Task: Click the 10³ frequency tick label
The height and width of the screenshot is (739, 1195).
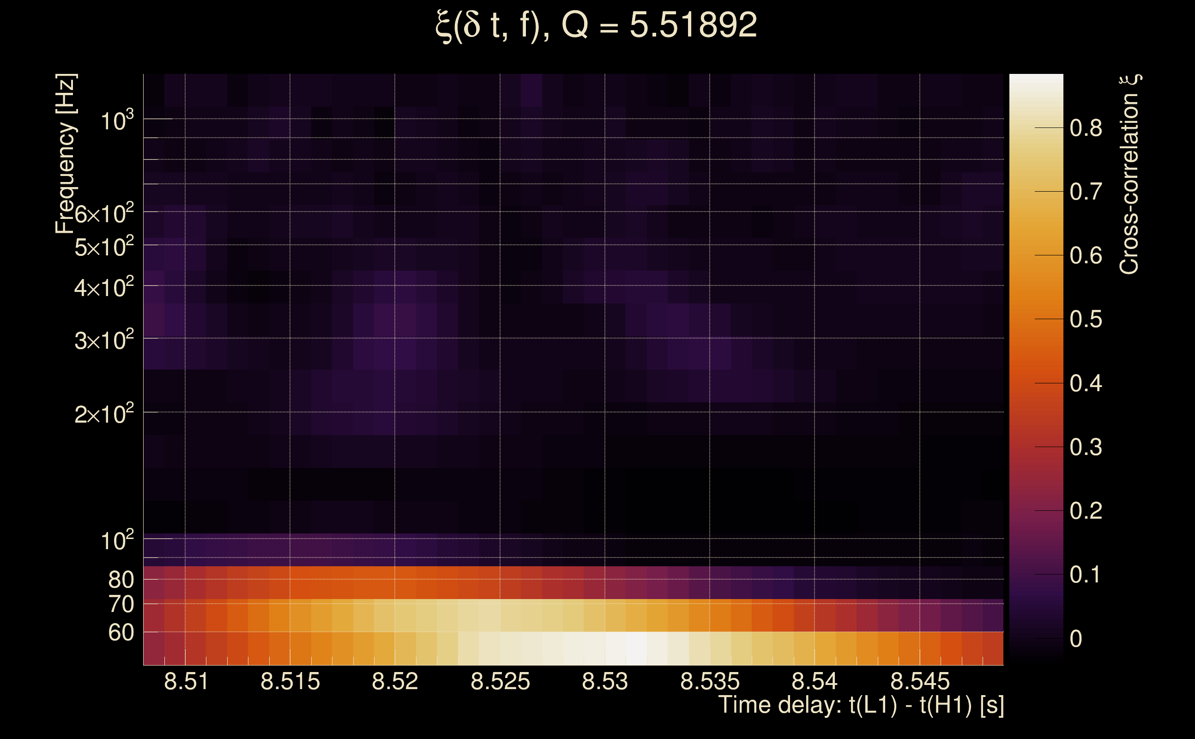Action: click(x=116, y=120)
